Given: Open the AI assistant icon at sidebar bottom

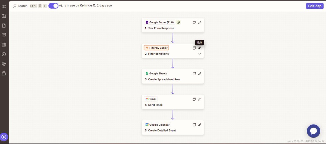Looking at the screenshot, I should [4, 137].
